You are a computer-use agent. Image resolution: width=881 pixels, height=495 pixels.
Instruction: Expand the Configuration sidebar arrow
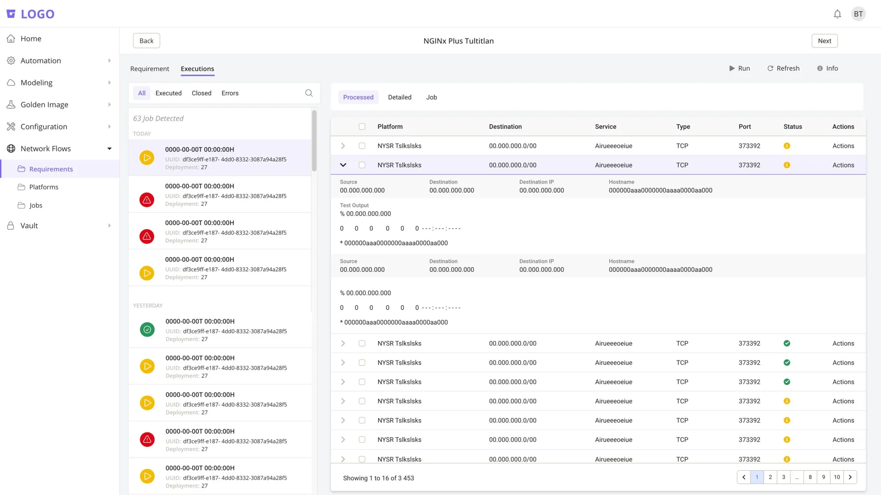pos(109,127)
